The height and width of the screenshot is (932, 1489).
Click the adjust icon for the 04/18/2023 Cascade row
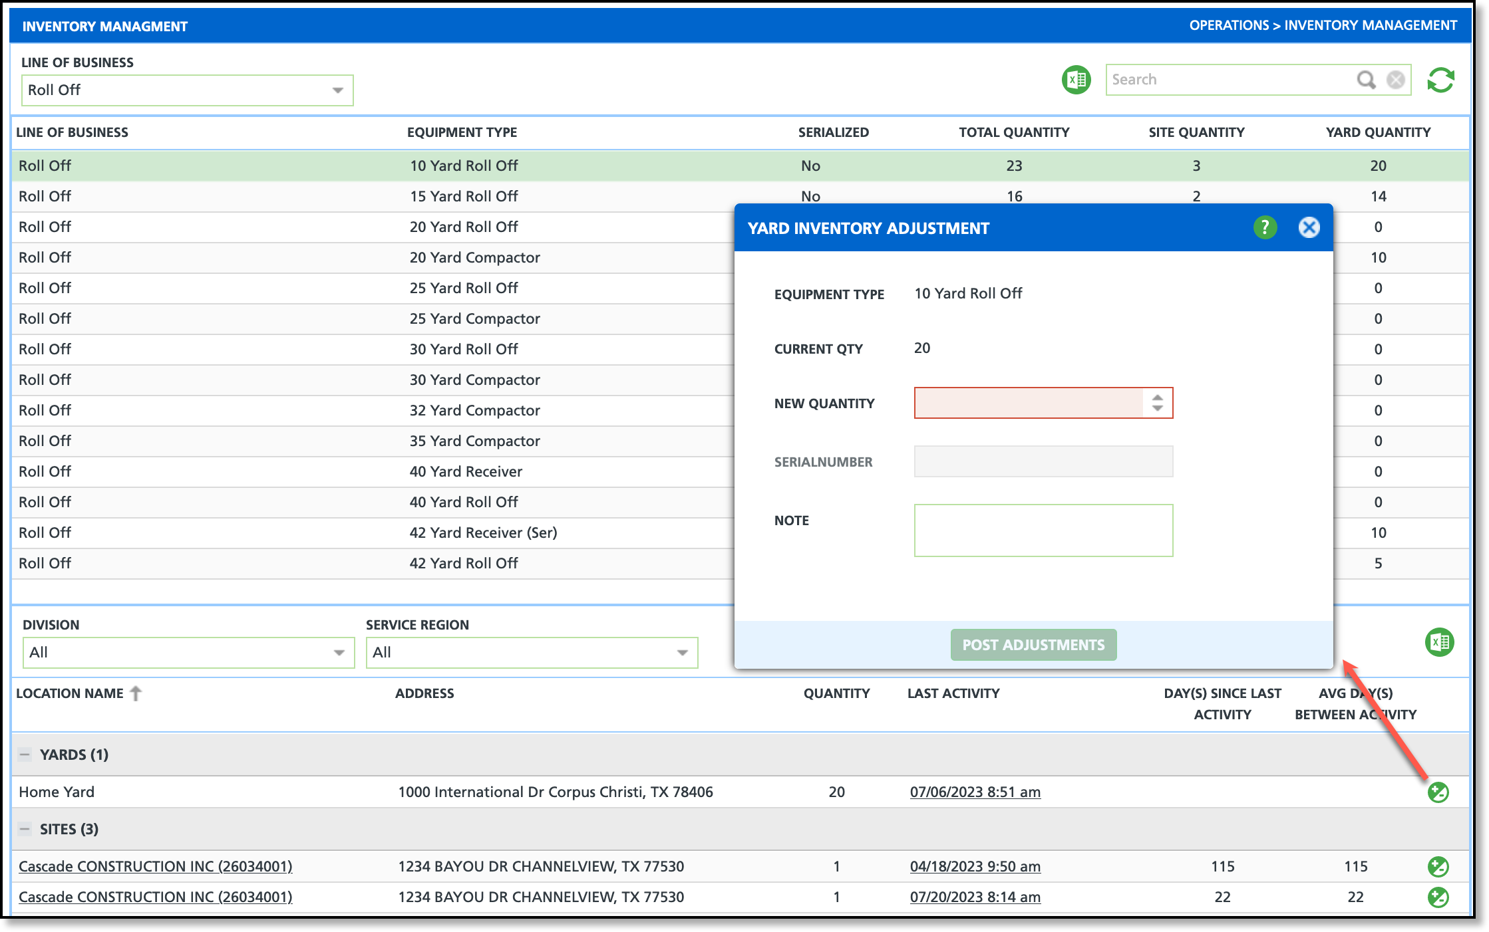point(1438,867)
